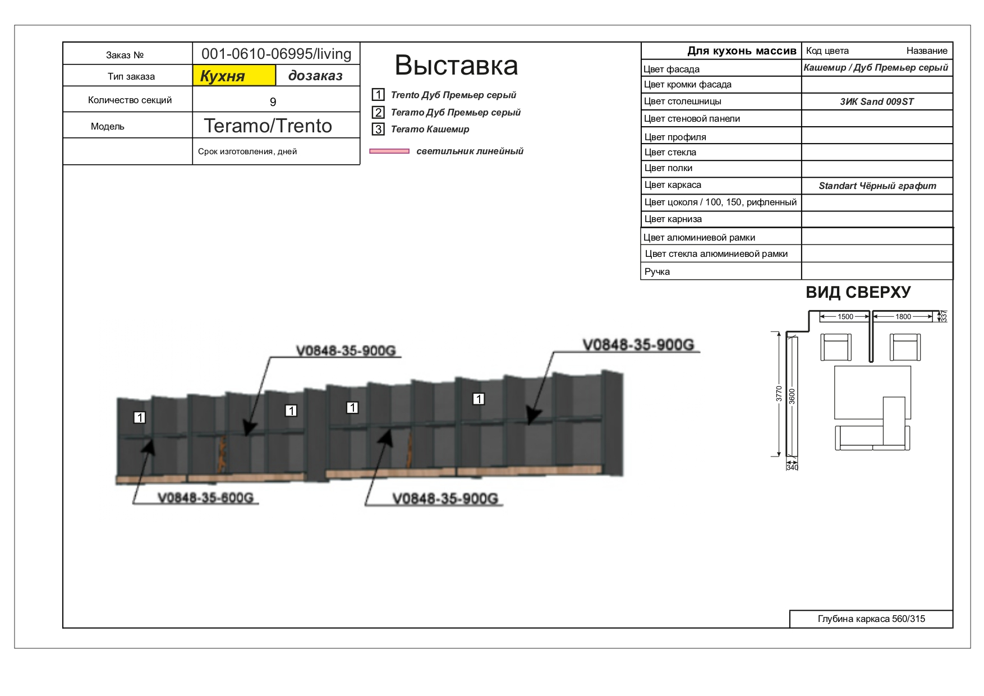The width and height of the screenshot is (984, 696).
Task: Click the order number 001-0610-06995/living field
Action: [x=276, y=54]
